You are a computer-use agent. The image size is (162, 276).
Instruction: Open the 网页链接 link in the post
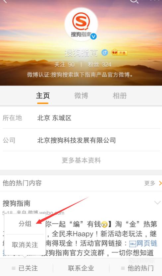coord(143,244)
